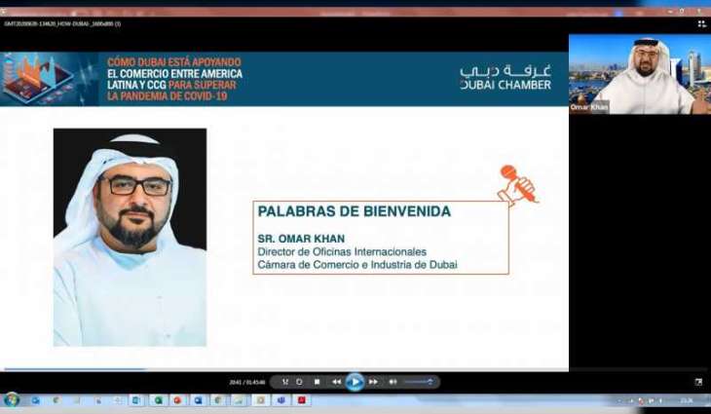The height and width of the screenshot is (414, 711).
Task: Adjust the volume slider
Action: 418,382
